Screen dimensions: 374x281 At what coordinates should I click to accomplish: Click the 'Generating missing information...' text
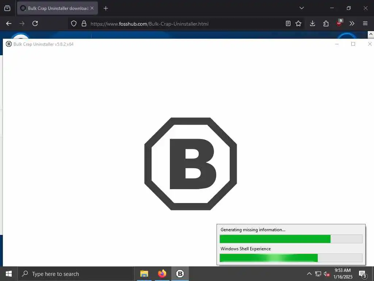[x=253, y=230]
